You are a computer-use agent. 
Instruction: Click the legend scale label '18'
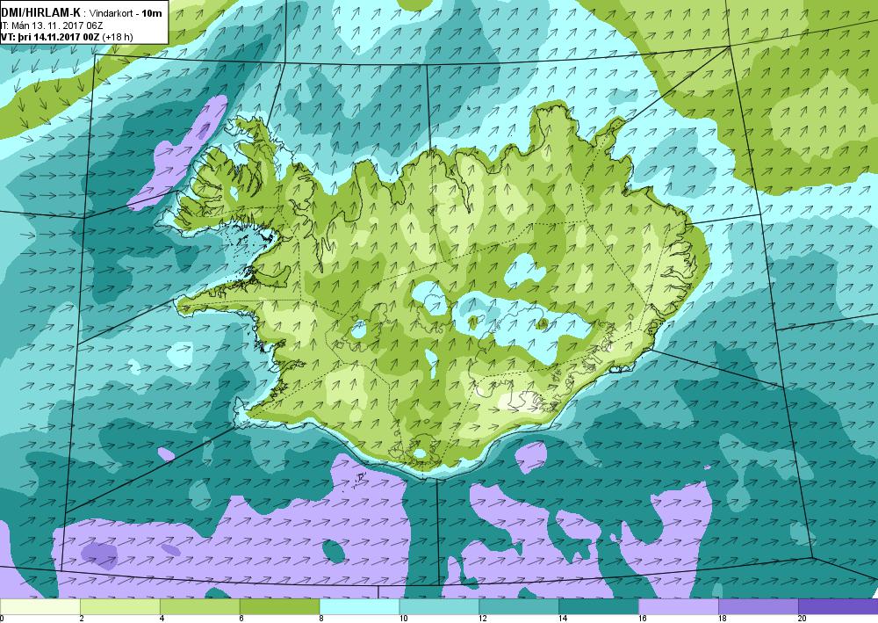click(722, 619)
